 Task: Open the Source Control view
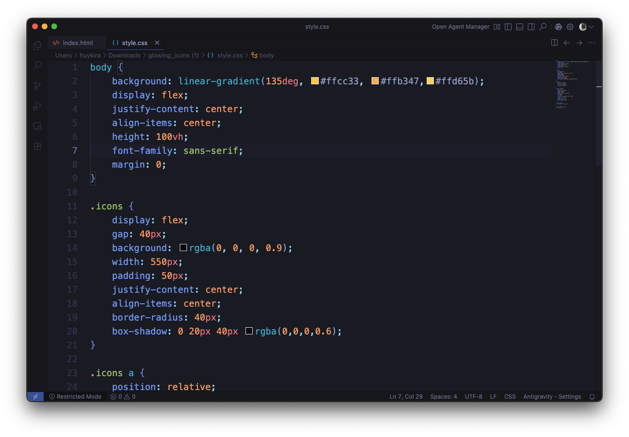tap(37, 86)
